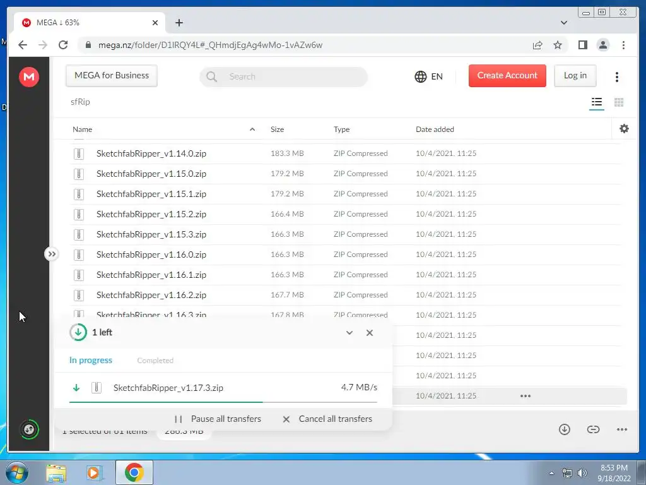Open bottom bar more options dots

pos(622,429)
